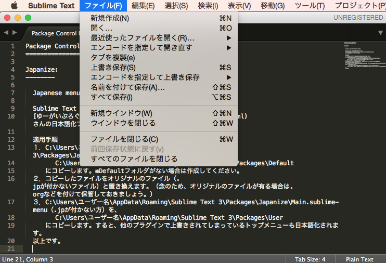This screenshot has height=263, width=386.
Task: Expand エンコードを指定して上書き保存 submenu
Action: click(159, 77)
